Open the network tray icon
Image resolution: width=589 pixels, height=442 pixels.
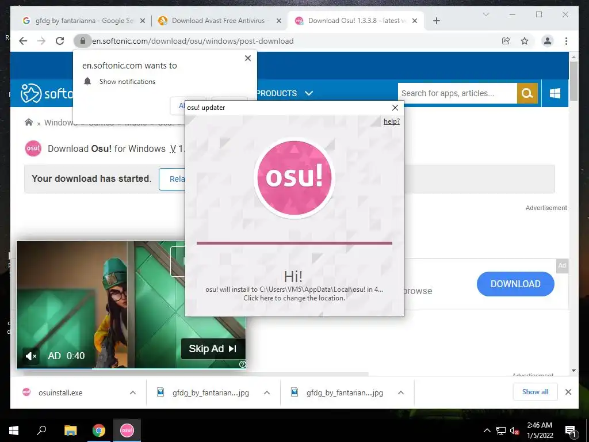(501, 430)
